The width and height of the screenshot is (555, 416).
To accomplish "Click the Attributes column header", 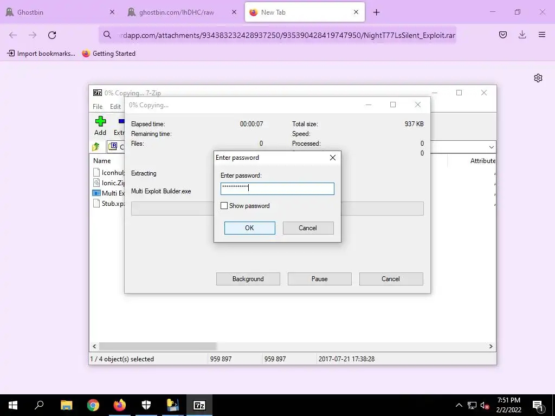I will click(483, 160).
